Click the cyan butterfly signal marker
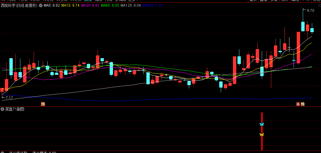The height and width of the screenshot is (153, 321). coord(262,124)
